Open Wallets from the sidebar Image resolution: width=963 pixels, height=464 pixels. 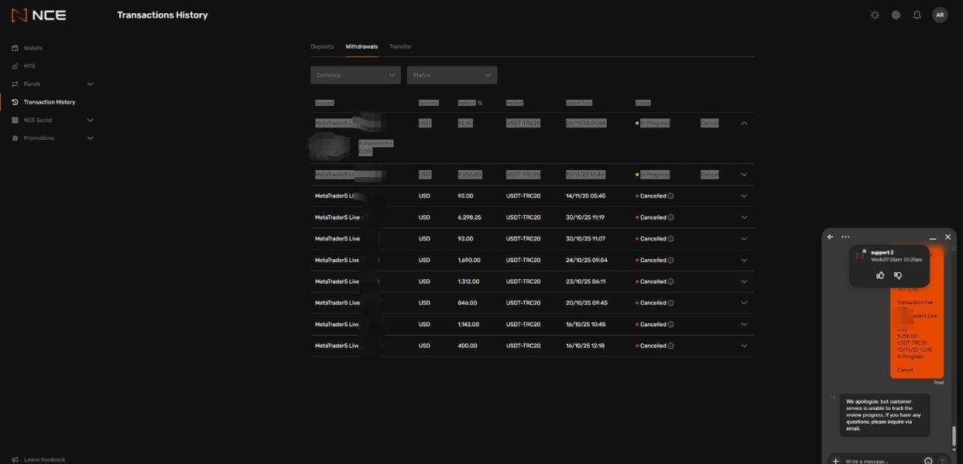[x=33, y=48]
